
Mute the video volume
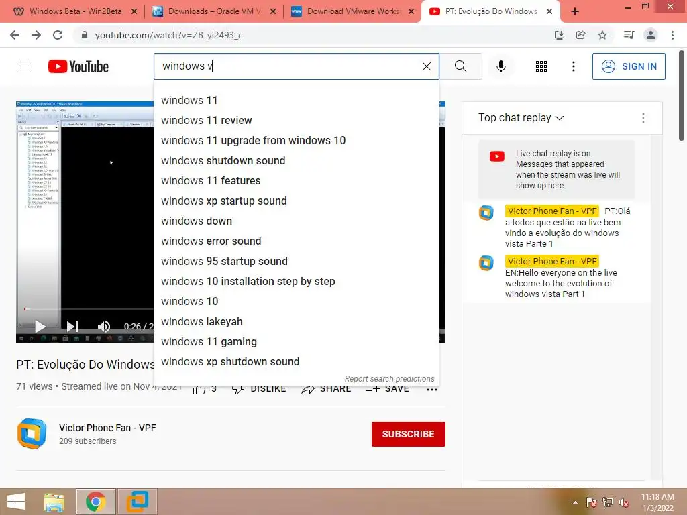coord(104,327)
